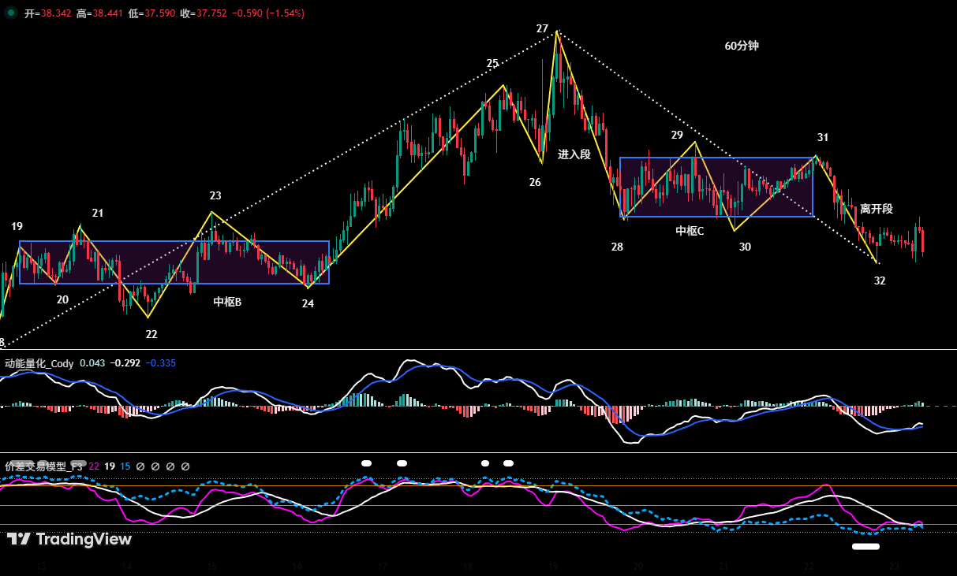This screenshot has height=576, width=957.
Task: Click the first null-value symbol in 价差交易模型 legend
Action: [140, 466]
